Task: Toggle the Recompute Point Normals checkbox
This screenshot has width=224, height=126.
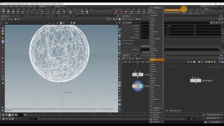Action: tap(141, 52)
